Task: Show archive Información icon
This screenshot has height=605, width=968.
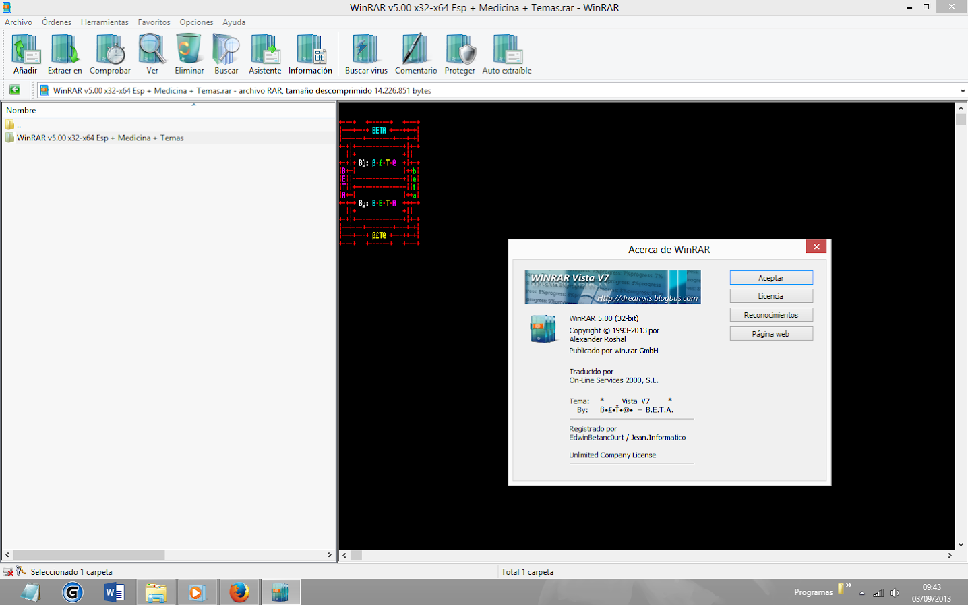Action: click(x=310, y=54)
